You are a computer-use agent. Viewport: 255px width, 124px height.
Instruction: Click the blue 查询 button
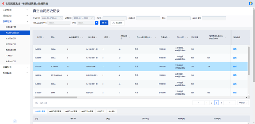[x=104, y=23]
